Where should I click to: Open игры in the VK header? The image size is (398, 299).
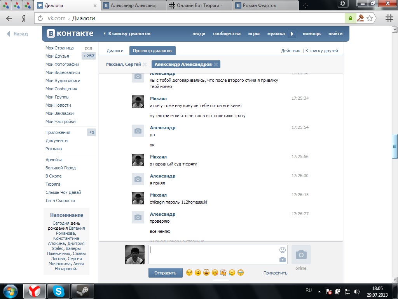[254, 33]
